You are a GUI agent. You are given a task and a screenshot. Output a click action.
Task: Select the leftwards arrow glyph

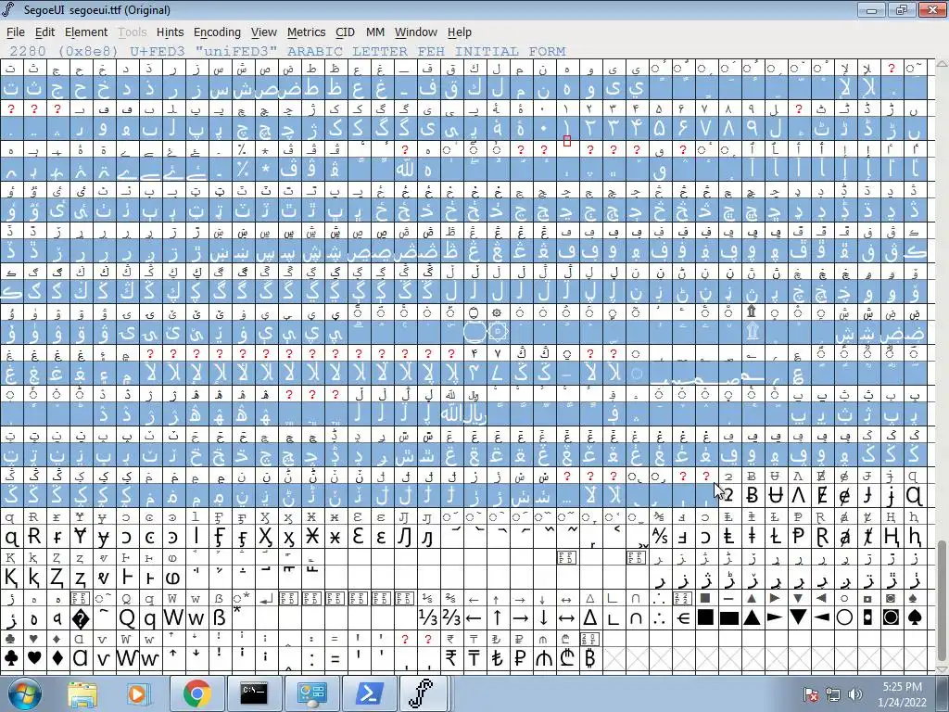[474, 617]
